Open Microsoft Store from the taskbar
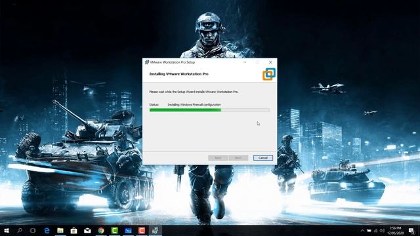Viewport: 420px width, 236px height. coord(73,230)
